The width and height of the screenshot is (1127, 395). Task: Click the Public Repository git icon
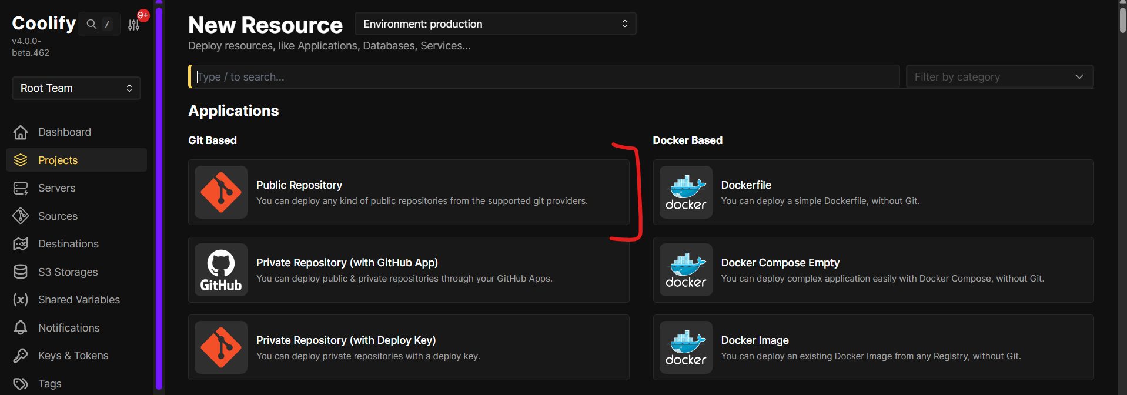[221, 192]
